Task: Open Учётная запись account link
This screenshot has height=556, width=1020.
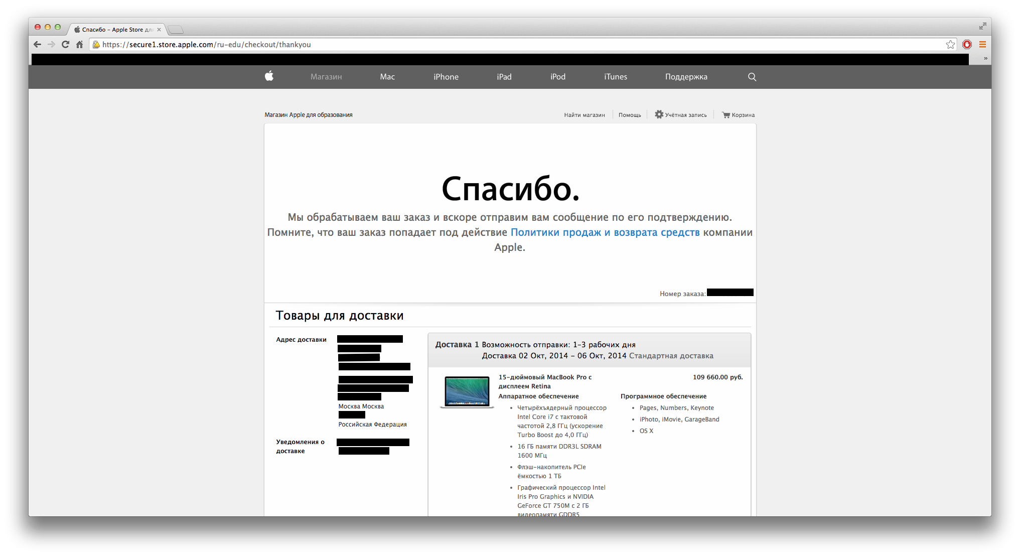Action: pos(686,115)
